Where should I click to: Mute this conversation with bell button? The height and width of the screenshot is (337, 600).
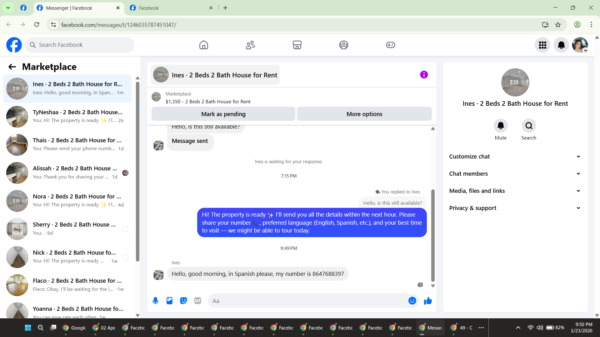point(501,126)
